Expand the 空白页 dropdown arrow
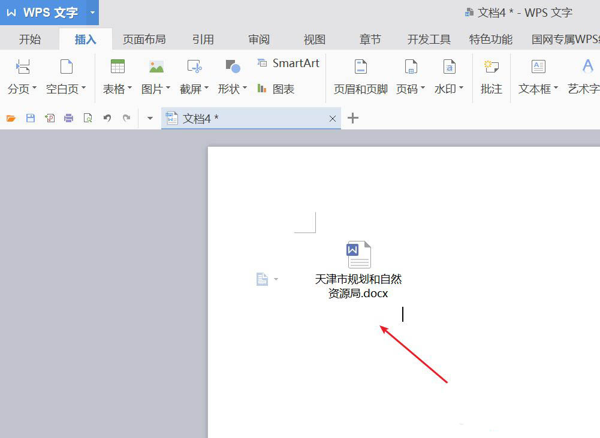 83,88
